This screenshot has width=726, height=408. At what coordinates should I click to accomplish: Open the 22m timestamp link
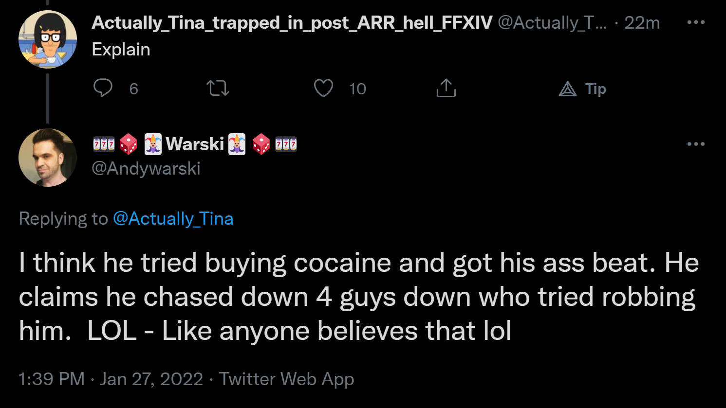point(642,22)
